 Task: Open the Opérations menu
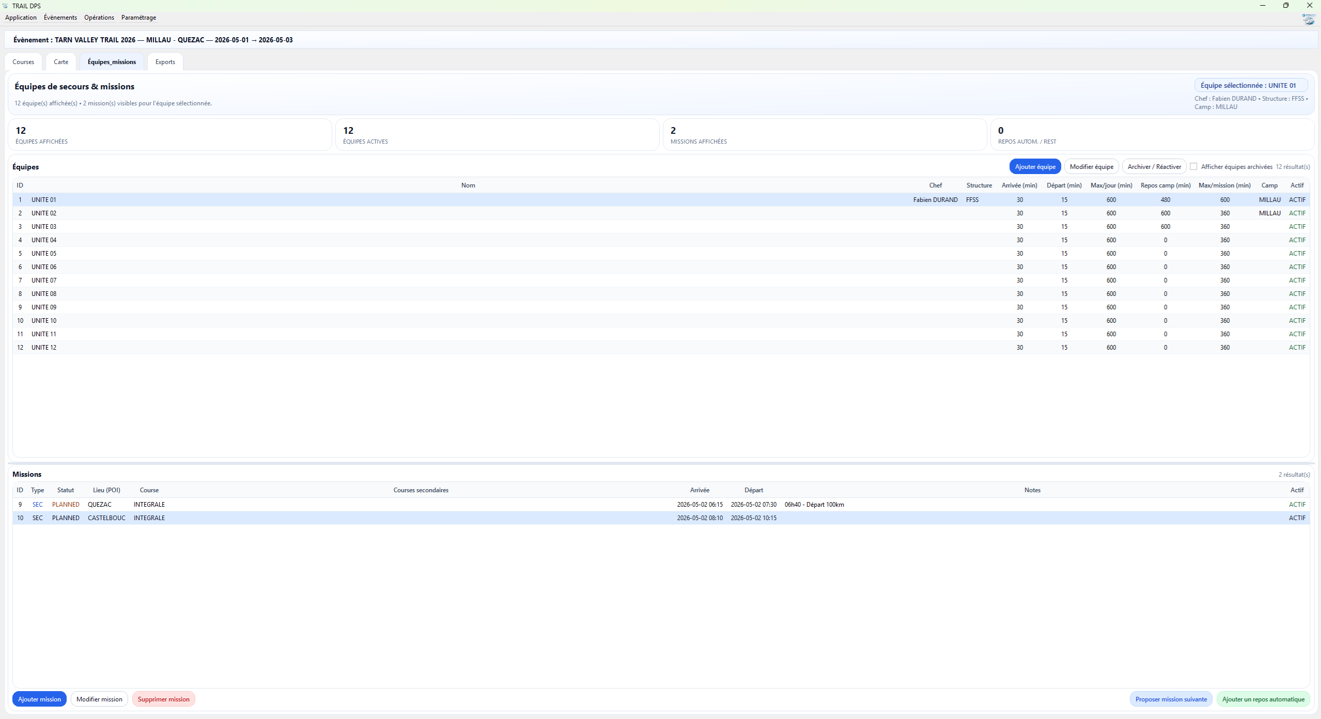tap(99, 18)
